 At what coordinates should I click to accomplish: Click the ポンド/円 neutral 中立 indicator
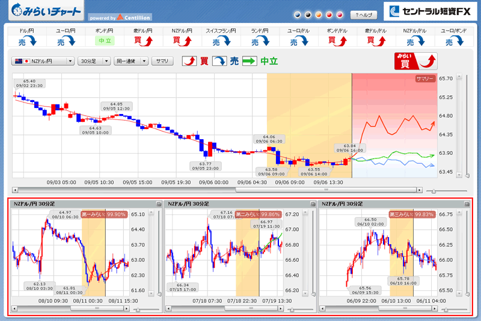(104, 41)
